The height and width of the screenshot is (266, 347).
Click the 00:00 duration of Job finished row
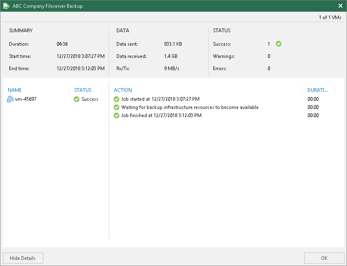[313, 115]
